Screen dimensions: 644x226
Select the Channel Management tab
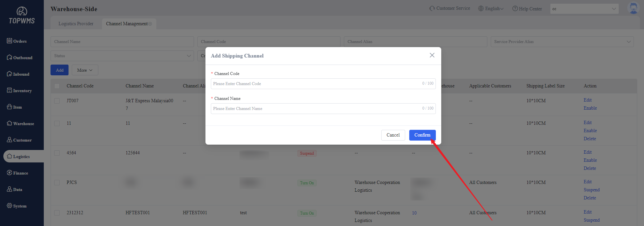click(x=127, y=24)
